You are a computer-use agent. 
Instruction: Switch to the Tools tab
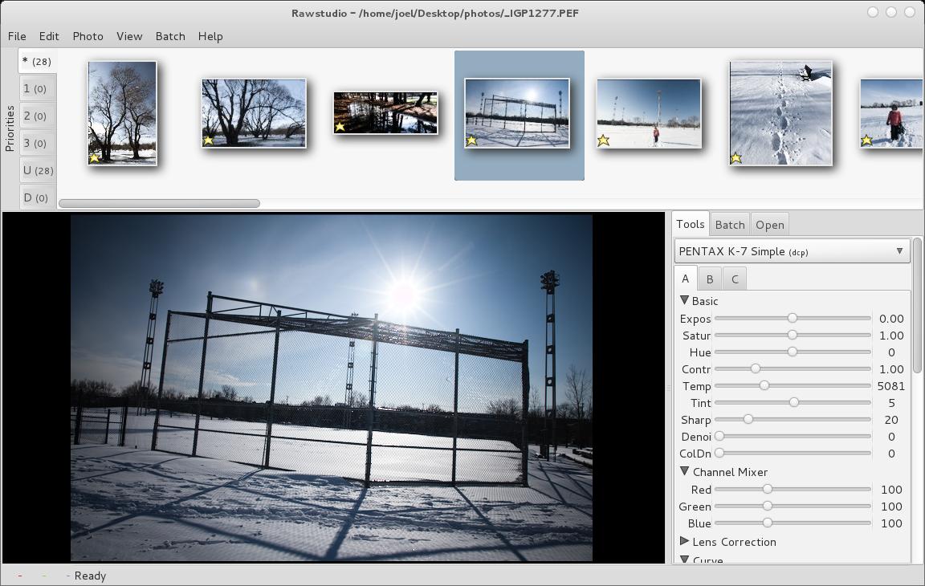(x=691, y=224)
